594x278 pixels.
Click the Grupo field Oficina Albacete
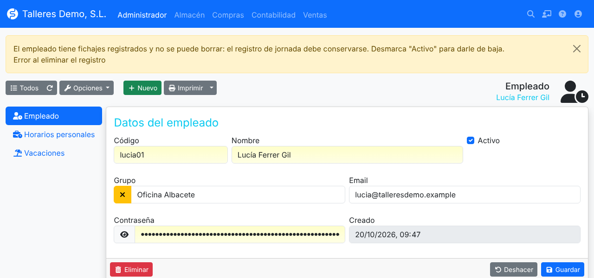coord(238,195)
